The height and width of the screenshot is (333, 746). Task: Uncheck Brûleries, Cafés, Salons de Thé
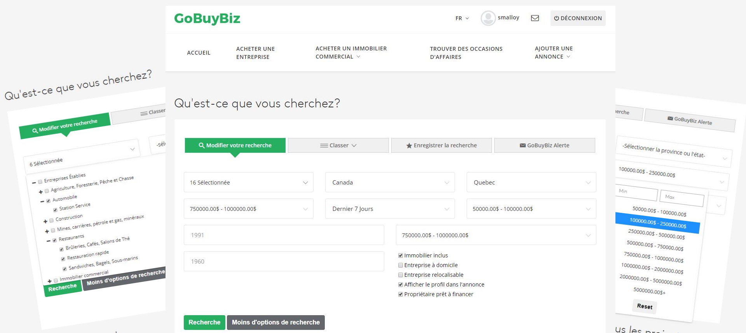coord(61,249)
